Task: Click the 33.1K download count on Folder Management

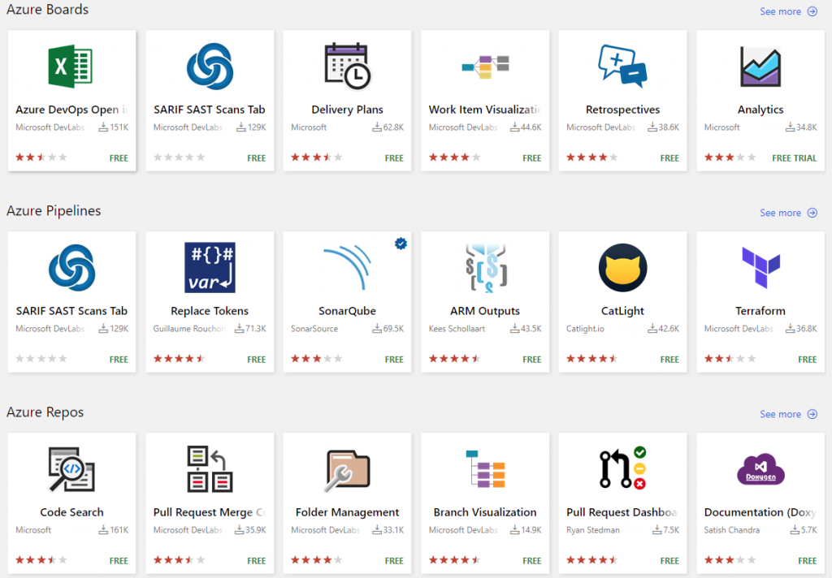Action: coord(394,530)
